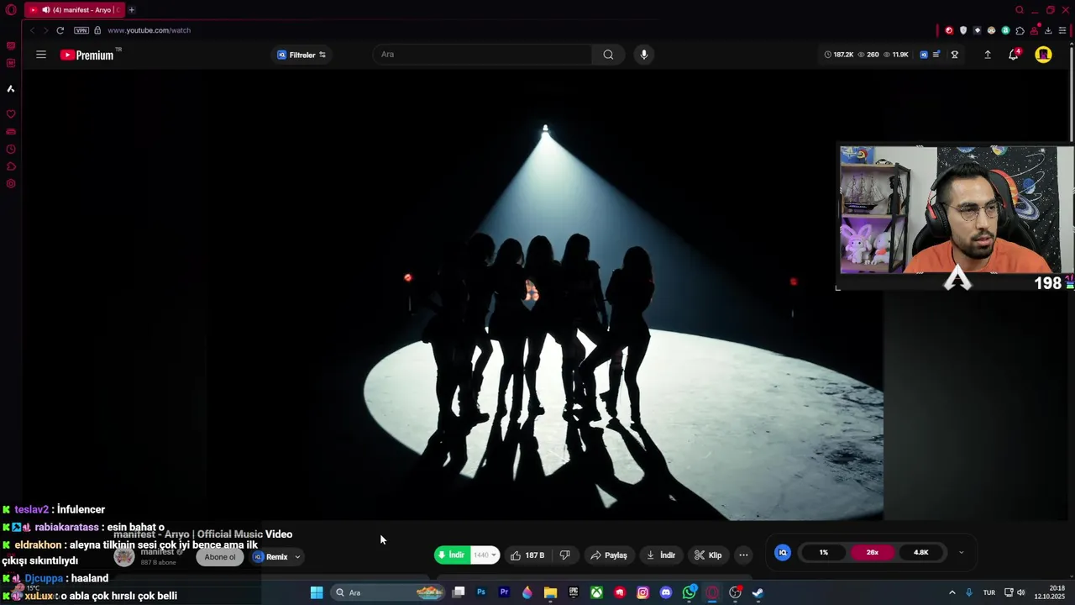Click the 4.8K stat pill

921,552
